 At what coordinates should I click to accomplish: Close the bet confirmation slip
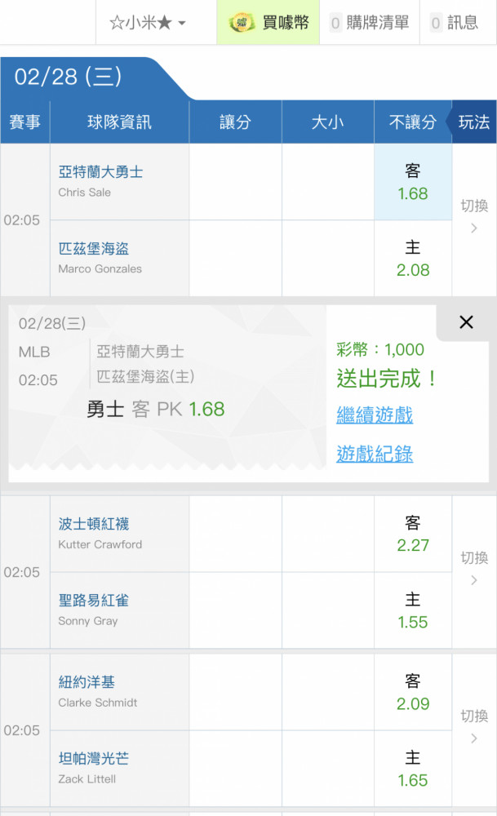(466, 322)
